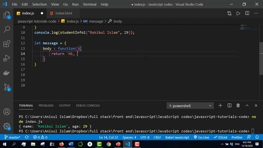Open the Help menu
Image resolution: width=263 pixels, height=148 pixels.
pos(104,5)
